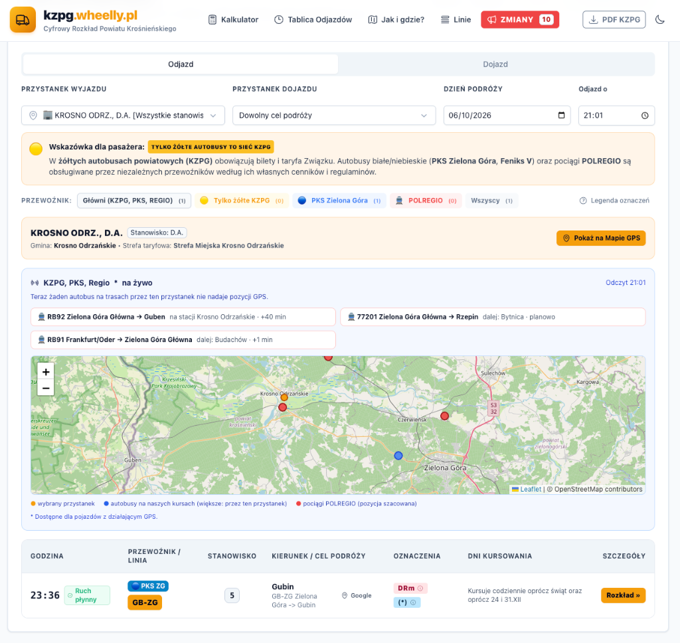Download PDF KZPG

tap(614, 19)
